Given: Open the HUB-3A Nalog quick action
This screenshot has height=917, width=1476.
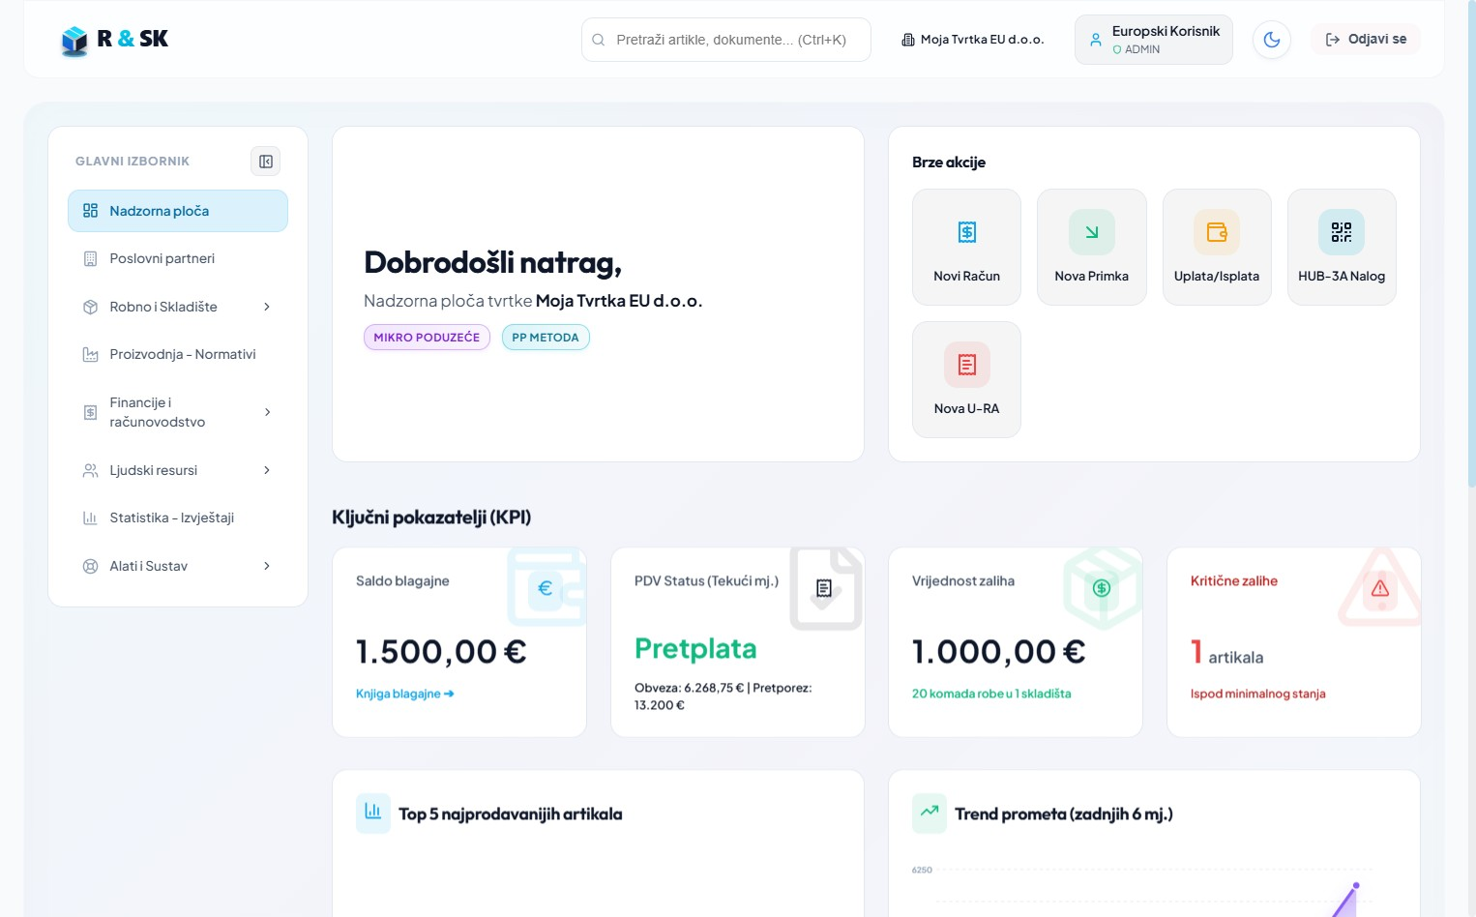Looking at the screenshot, I should (x=1342, y=247).
